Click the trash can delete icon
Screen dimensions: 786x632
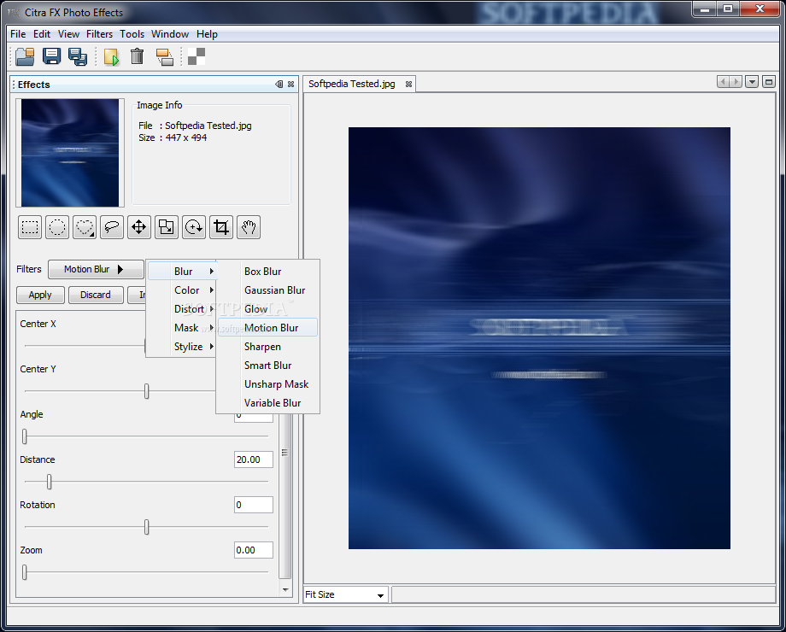[x=137, y=56]
